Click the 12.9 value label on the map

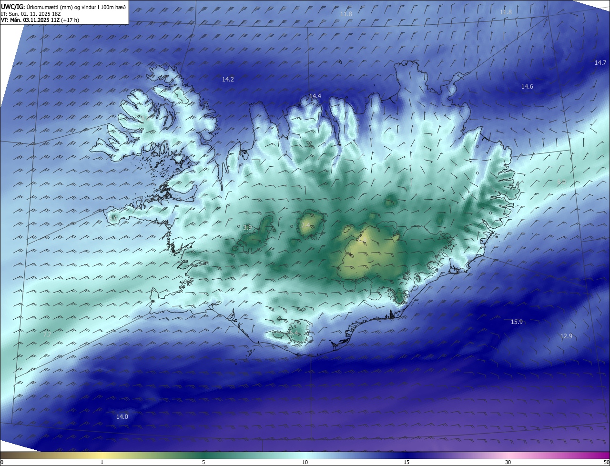[x=566, y=336]
